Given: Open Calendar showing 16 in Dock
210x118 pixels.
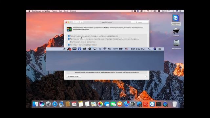Looking at the screenshot, I should pos(74,104).
